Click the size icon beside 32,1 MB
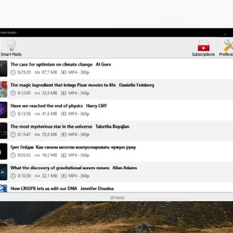Viewport: 233px width, 233px height. pos(37,176)
